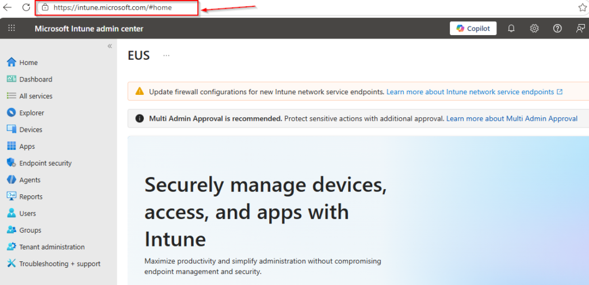Click the Users label in sidebar
Screen dimensions: 589x285
point(28,213)
